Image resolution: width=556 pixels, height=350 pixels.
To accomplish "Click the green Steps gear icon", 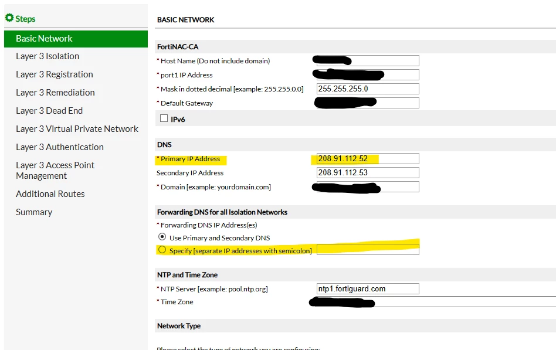I will coord(9,18).
